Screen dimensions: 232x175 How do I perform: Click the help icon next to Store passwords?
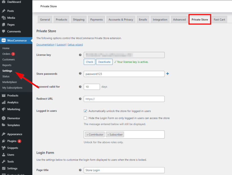[x=80, y=74]
